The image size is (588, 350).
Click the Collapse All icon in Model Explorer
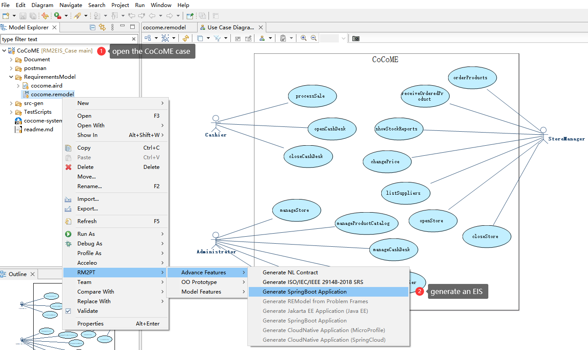click(x=92, y=27)
